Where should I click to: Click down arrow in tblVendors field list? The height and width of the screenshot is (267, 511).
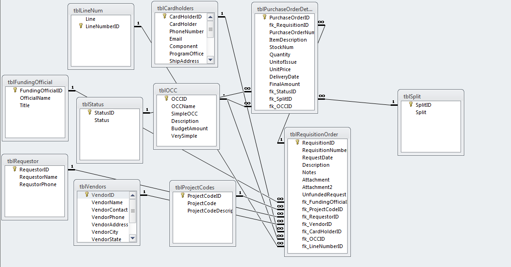pos(133,238)
